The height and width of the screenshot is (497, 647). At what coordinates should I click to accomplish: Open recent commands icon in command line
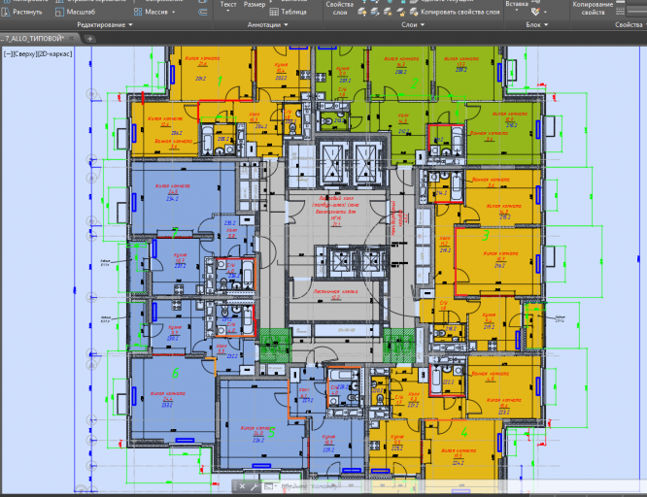coord(269,486)
